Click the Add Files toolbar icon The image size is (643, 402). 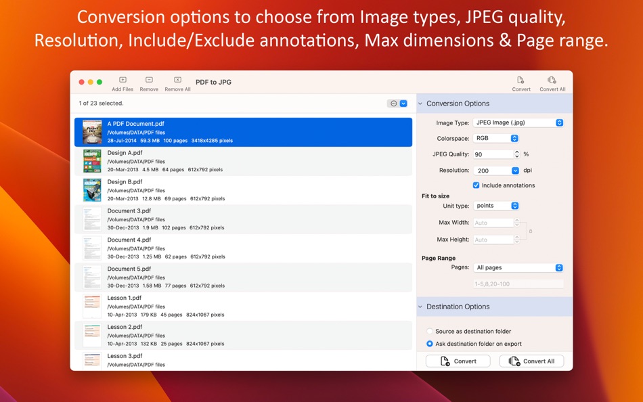click(x=123, y=80)
